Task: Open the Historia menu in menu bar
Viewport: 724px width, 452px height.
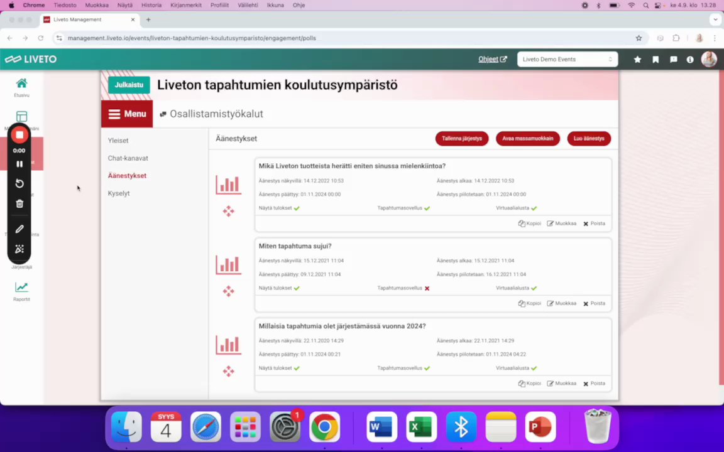Action: point(151,5)
